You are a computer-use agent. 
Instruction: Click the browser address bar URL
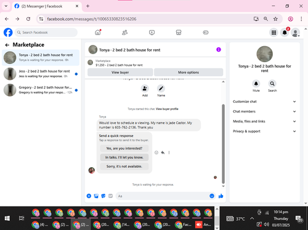click(92, 19)
